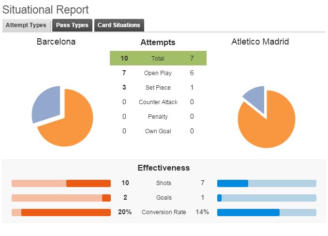Click the Own Goal row label
328x236 pixels.
pyautogui.click(x=158, y=131)
